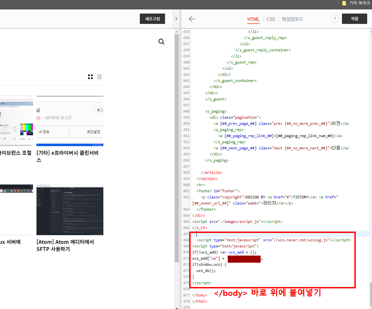Viewport: 372px width, 309px height.
Task: Click the </s_guest> tag on line 446
Action: click(x=216, y=99)
